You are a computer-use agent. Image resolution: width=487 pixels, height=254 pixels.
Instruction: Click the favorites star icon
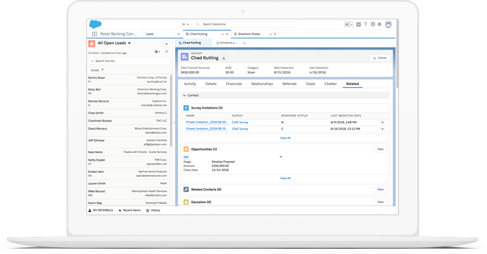pyautogui.click(x=347, y=24)
